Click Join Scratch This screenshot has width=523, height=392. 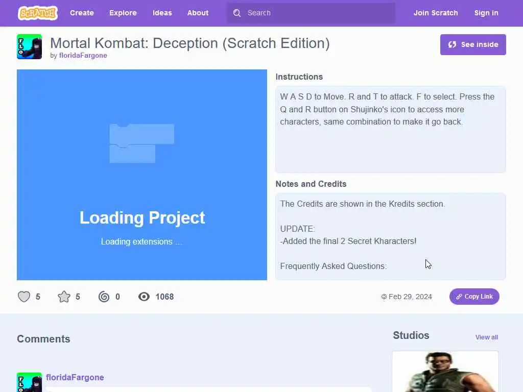436,13
